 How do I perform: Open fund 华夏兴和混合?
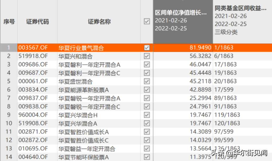coord(75,56)
